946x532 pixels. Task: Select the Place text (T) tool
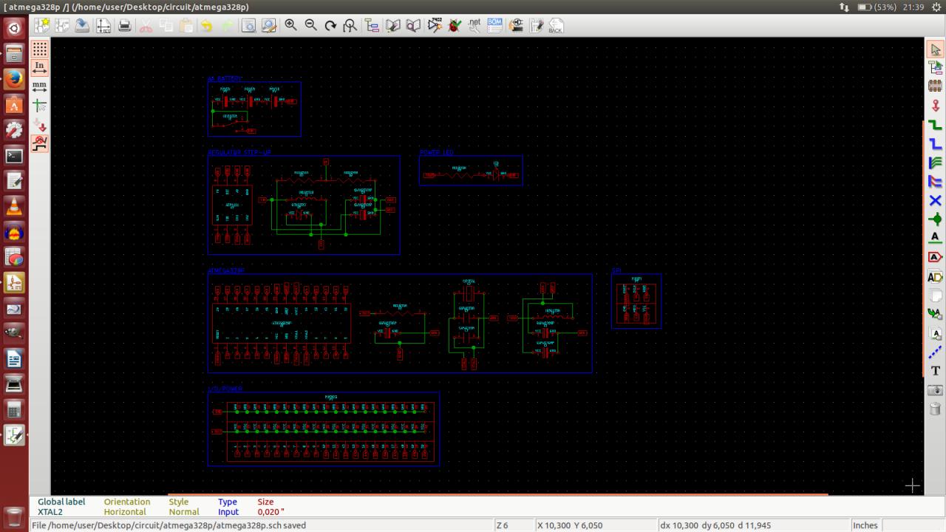click(x=935, y=371)
